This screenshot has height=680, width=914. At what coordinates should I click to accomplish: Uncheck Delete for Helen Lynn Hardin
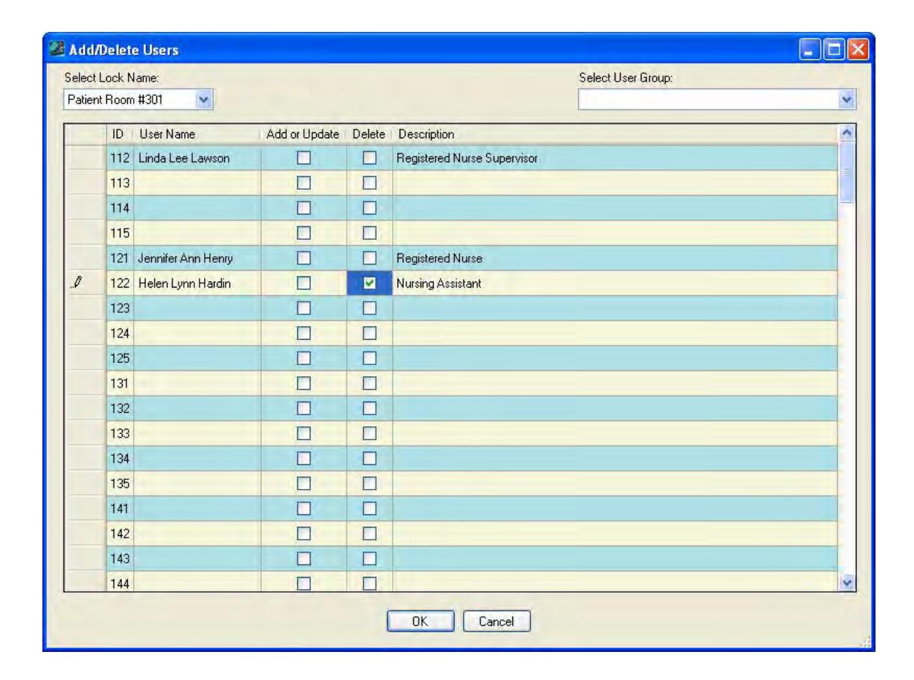(x=370, y=283)
